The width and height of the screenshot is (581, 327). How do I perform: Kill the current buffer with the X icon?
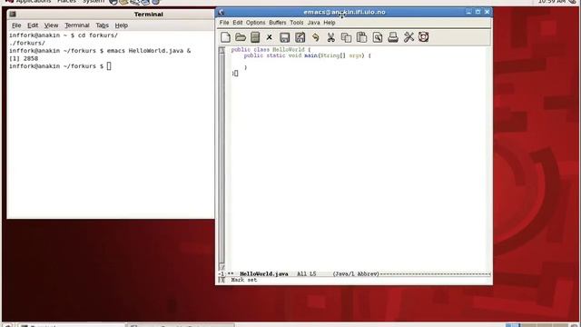coord(270,37)
